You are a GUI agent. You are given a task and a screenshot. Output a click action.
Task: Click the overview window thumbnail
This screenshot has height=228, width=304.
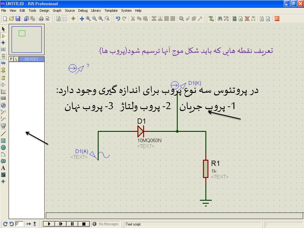pyautogui.click(x=26, y=39)
